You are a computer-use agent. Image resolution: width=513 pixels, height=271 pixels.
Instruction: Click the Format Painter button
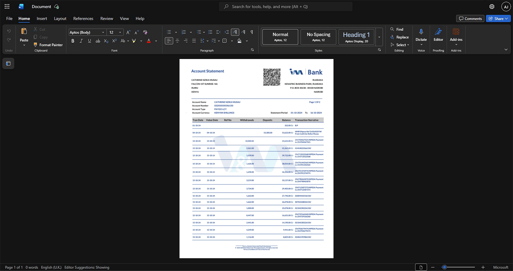tap(48, 45)
